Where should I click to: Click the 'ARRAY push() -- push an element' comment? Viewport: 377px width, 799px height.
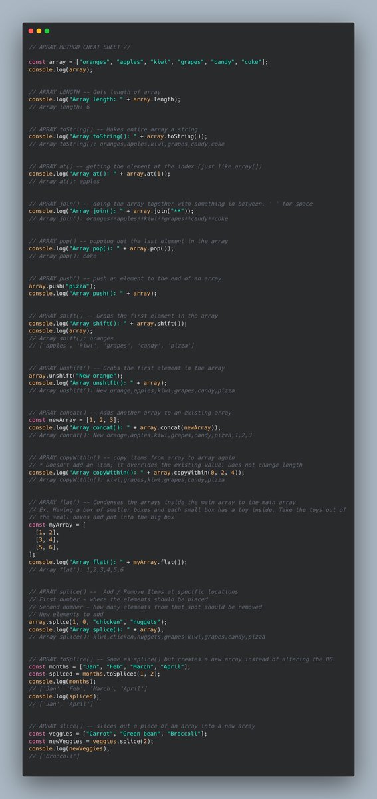point(125,278)
